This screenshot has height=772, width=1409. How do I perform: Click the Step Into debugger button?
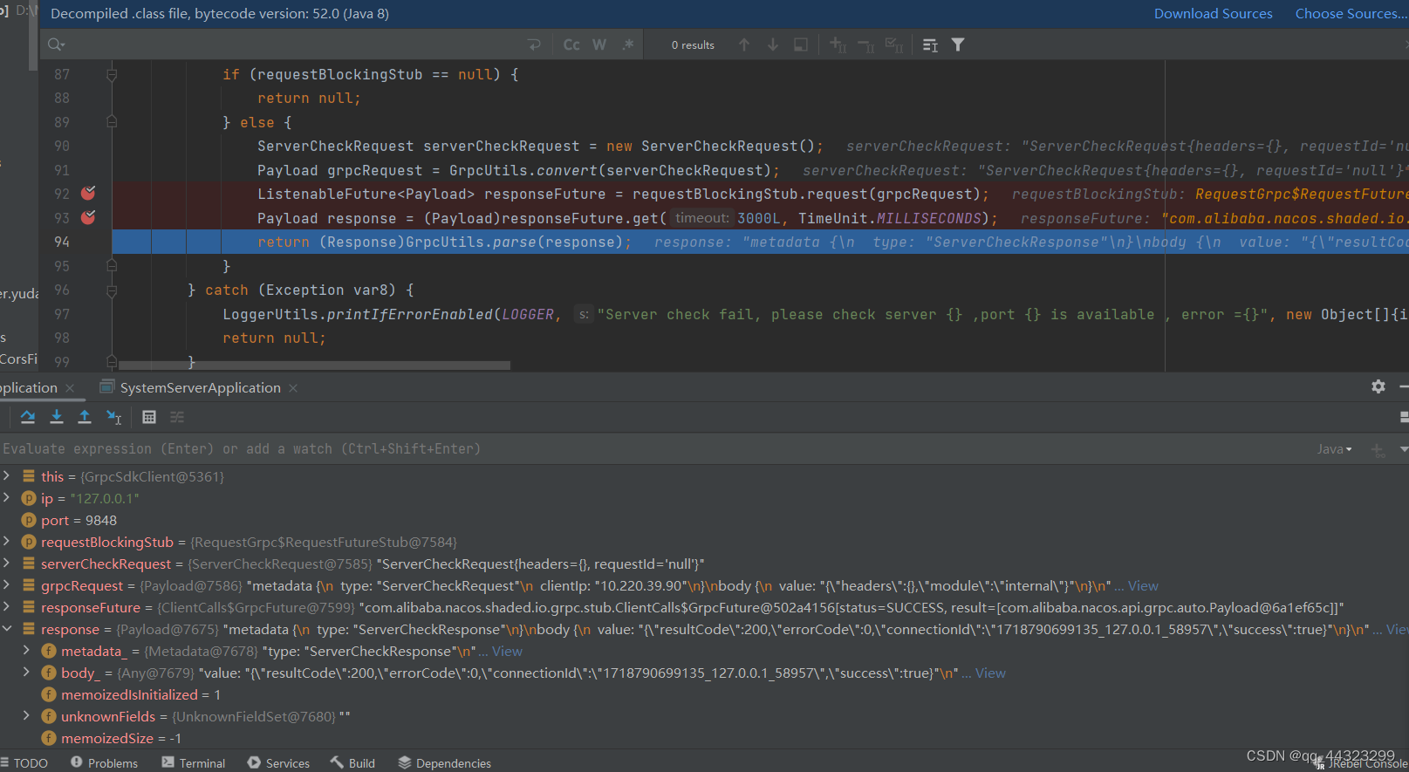[57, 417]
